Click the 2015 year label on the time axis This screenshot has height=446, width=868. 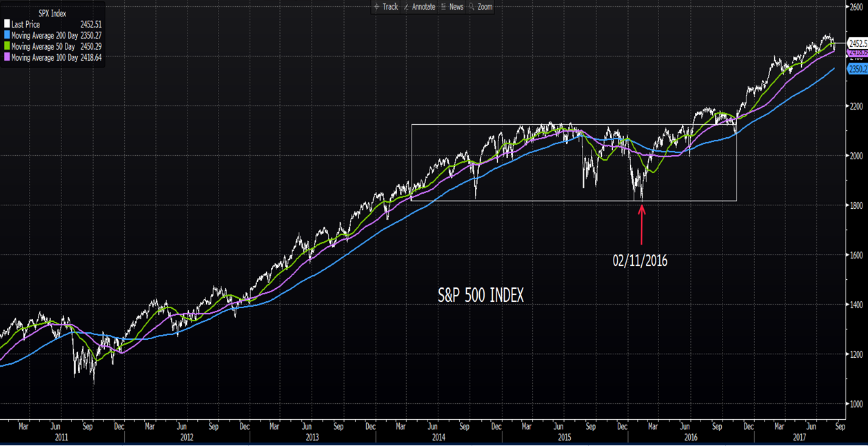565,437
